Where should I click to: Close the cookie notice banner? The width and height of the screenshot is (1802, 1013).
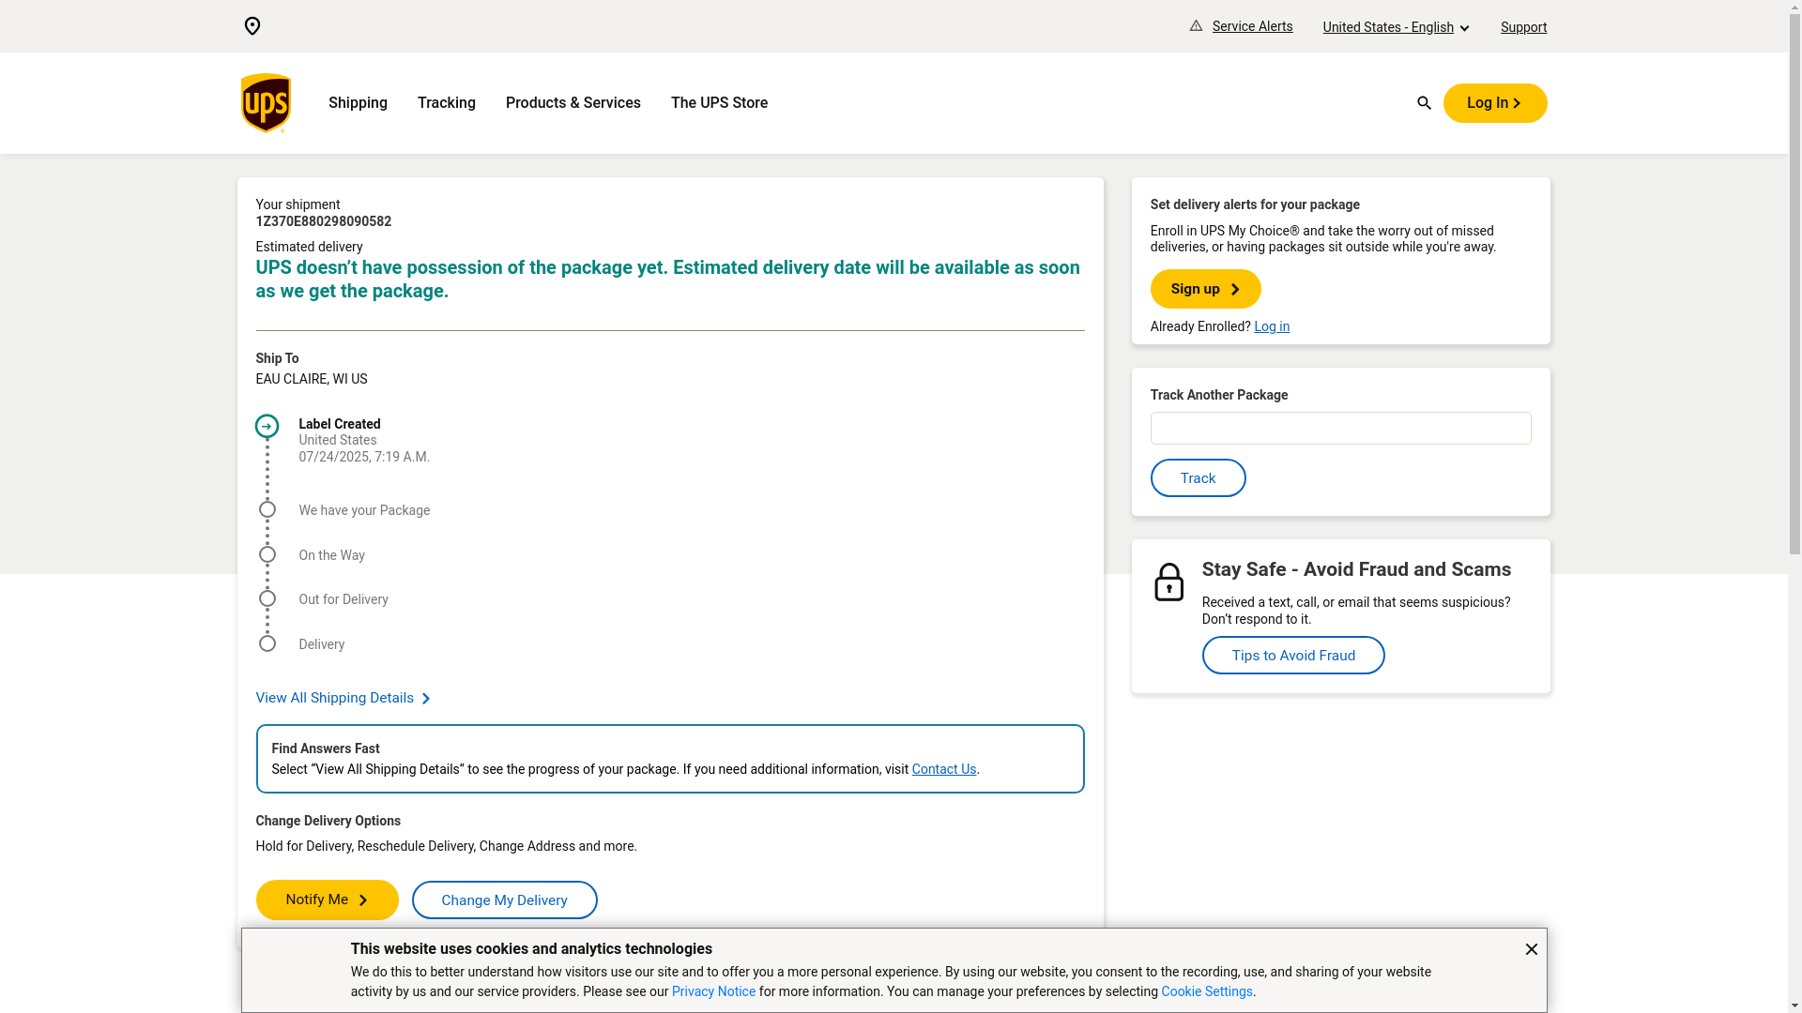click(1531, 949)
